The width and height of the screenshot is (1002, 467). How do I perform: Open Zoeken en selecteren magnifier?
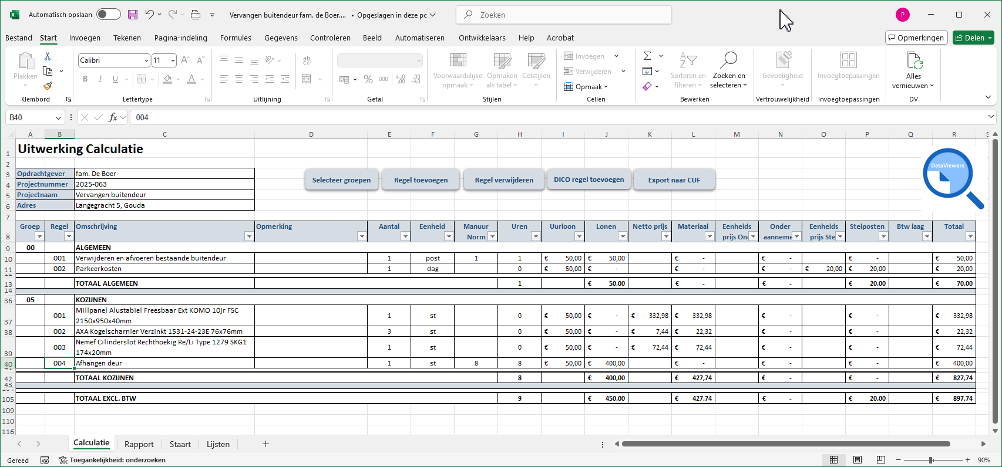728,60
